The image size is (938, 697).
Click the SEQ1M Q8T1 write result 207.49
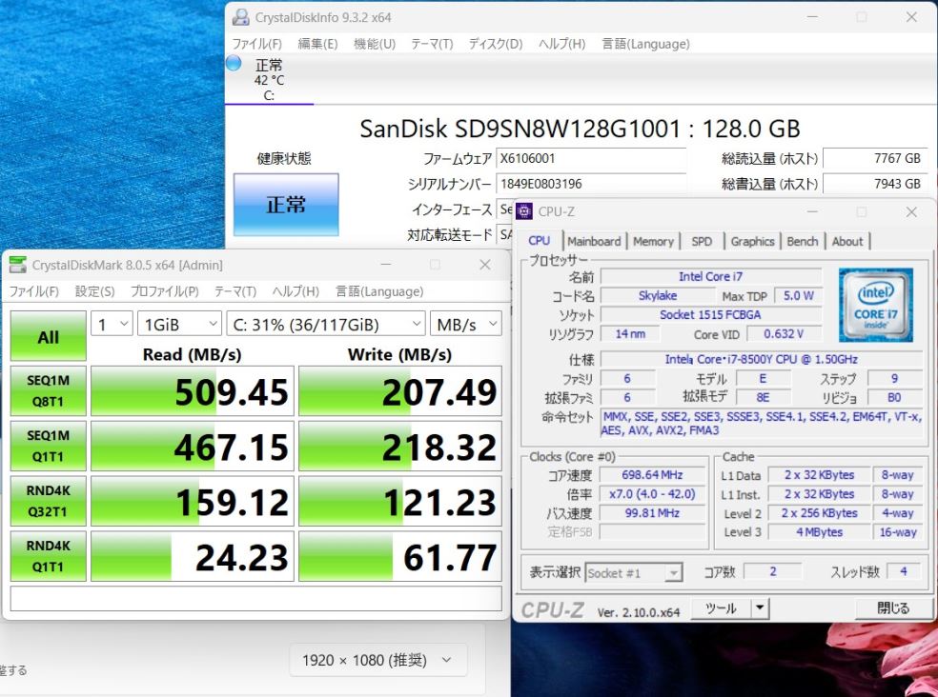tap(400, 391)
